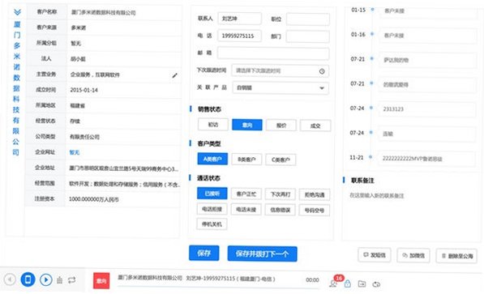Click the cloud sync icon at bottom right
This screenshot has width=484, height=294.
point(376,284)
